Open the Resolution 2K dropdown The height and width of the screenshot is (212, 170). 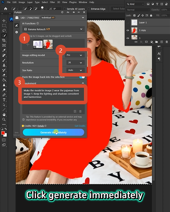click(76, 62)
